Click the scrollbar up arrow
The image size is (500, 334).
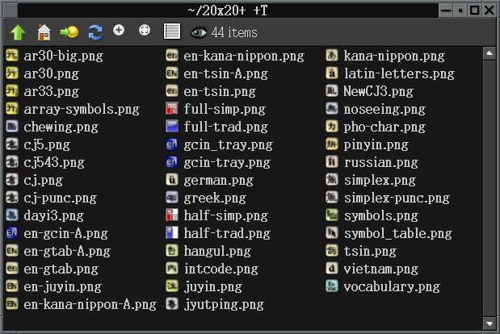(489, 54)
